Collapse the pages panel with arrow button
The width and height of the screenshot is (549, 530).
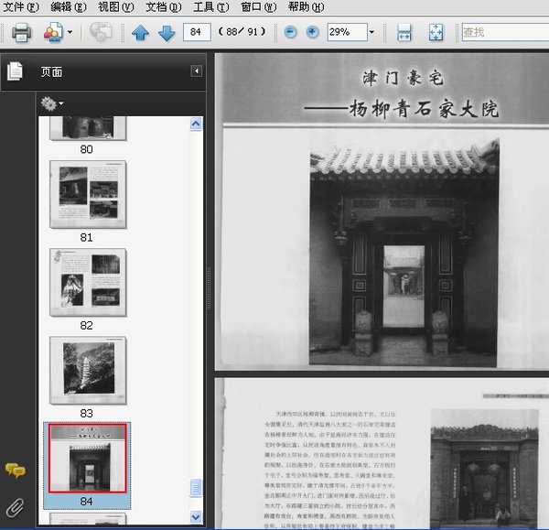point(197,71)
